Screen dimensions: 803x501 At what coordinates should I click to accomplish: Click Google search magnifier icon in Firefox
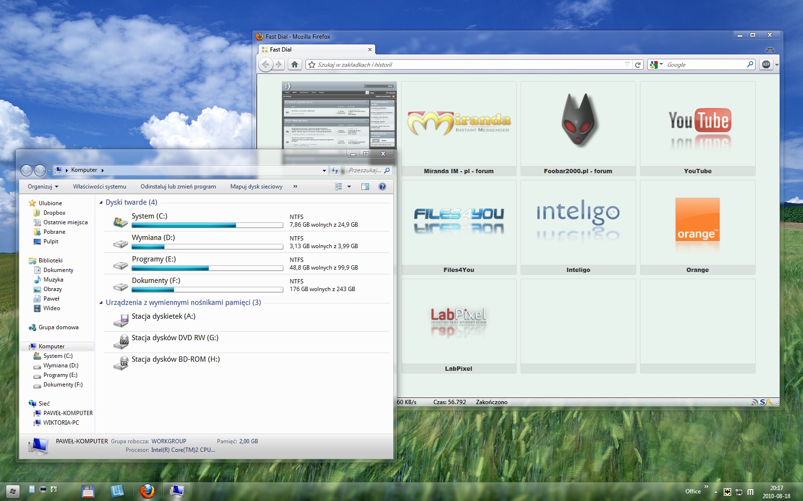point(750,64)
